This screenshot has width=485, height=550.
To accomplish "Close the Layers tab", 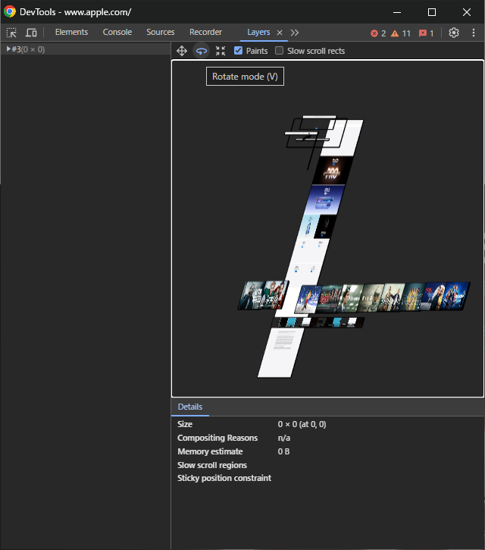I will pos(280,33).
